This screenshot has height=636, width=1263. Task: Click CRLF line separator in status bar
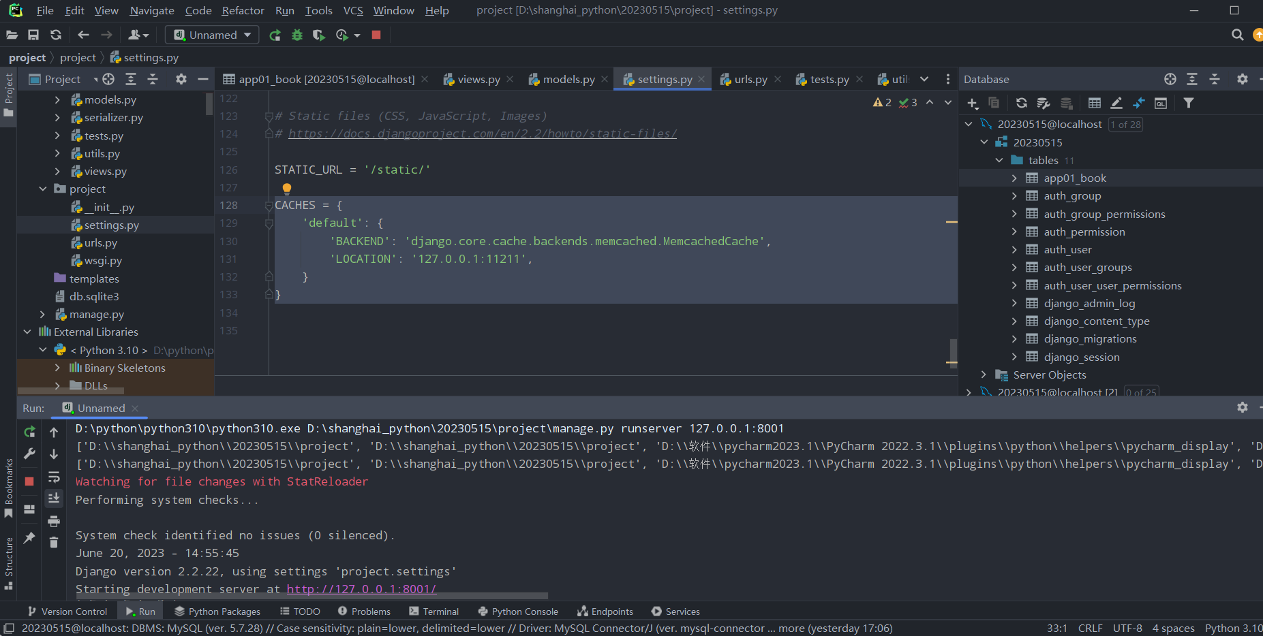1091,628
